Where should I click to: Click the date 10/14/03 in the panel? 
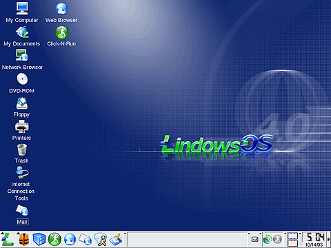coord(314,245)
